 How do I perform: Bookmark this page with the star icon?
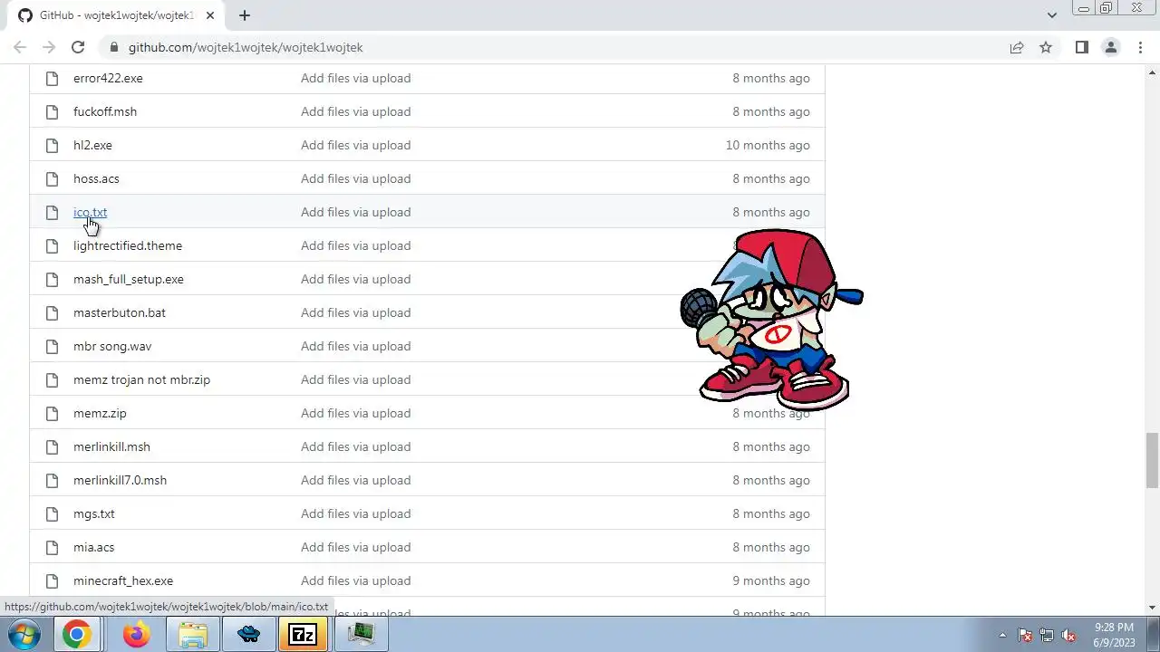point(1046,47)
